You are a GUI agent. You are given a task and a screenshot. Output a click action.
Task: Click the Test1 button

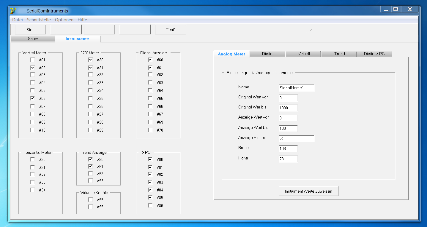pyautogui.click(x=171, y=30)
